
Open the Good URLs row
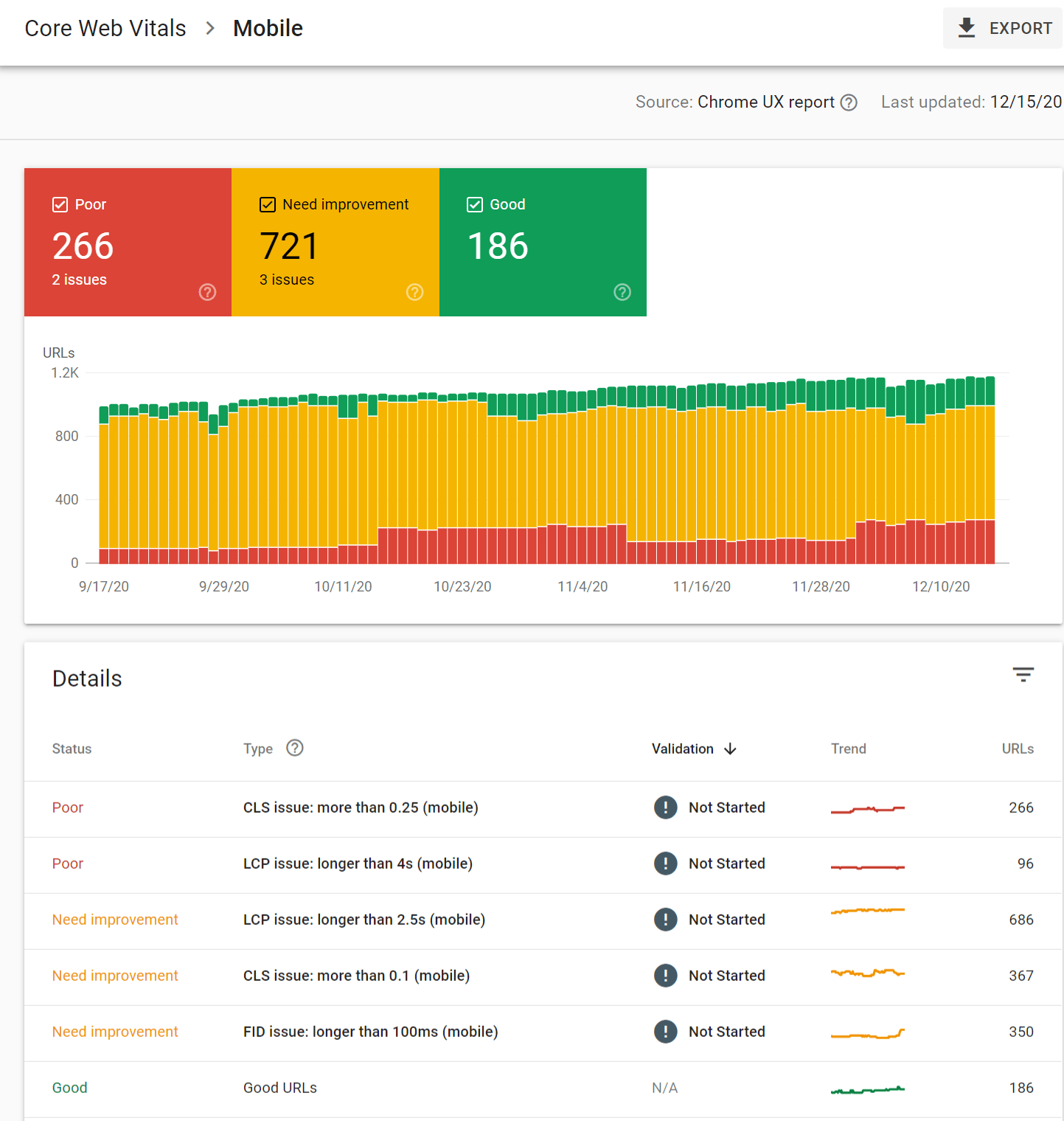coord(280,1088)
